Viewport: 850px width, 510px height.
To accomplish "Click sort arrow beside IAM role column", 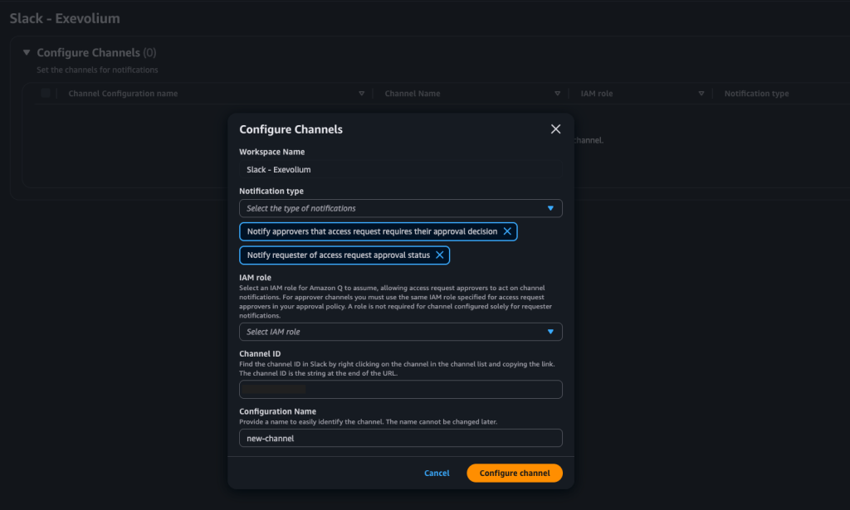I will tap(701, 94).
